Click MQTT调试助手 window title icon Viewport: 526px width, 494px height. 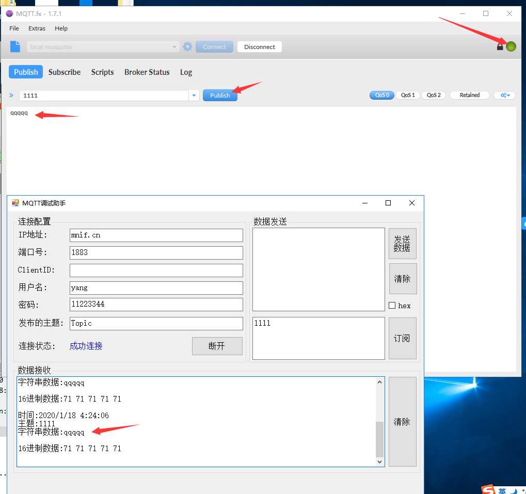tap(15, 203)
